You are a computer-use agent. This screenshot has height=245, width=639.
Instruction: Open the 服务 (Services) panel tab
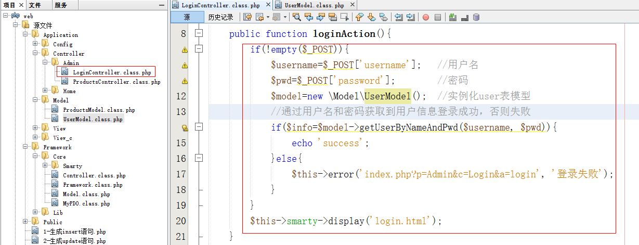click(61, 5)
